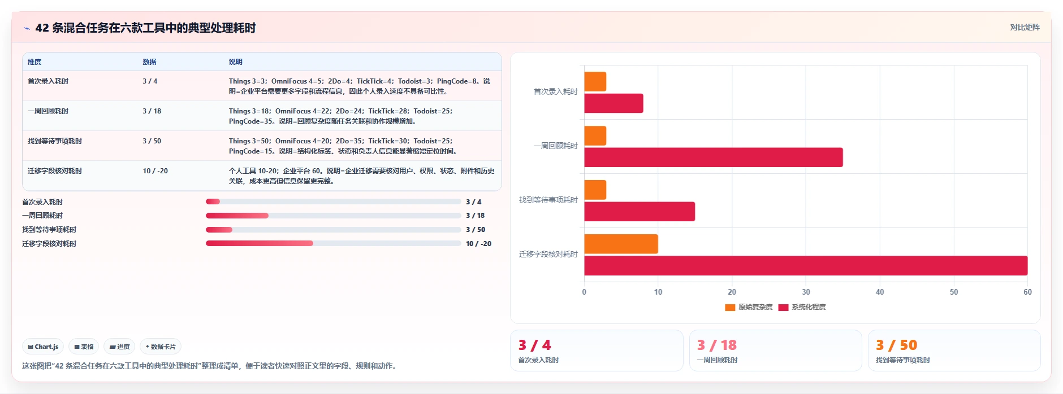Toggle the 系统化程度 legend entry
This screenshot has width=1063, height=394.
pos(802,307)
